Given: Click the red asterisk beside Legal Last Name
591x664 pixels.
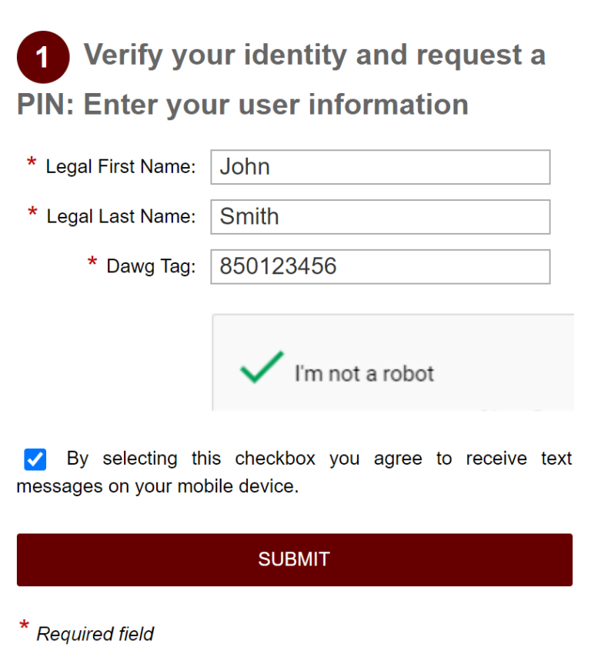Looking at the screenshot, I should pos(31,210).
